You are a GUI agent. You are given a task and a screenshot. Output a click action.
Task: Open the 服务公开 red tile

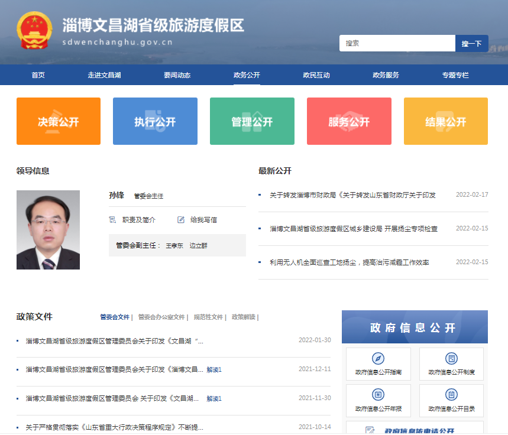coord(349,121)
